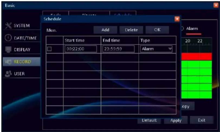Tick the checkbox in the 00:22:00 row
Viewport: 220px width, 132px height.
point(49,49)
